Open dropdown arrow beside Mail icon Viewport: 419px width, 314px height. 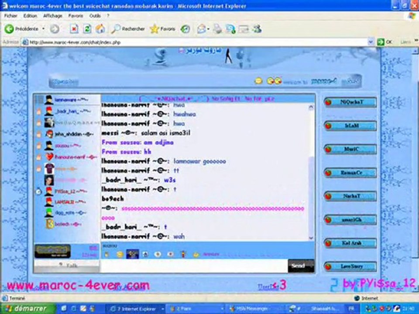point(209,29)
